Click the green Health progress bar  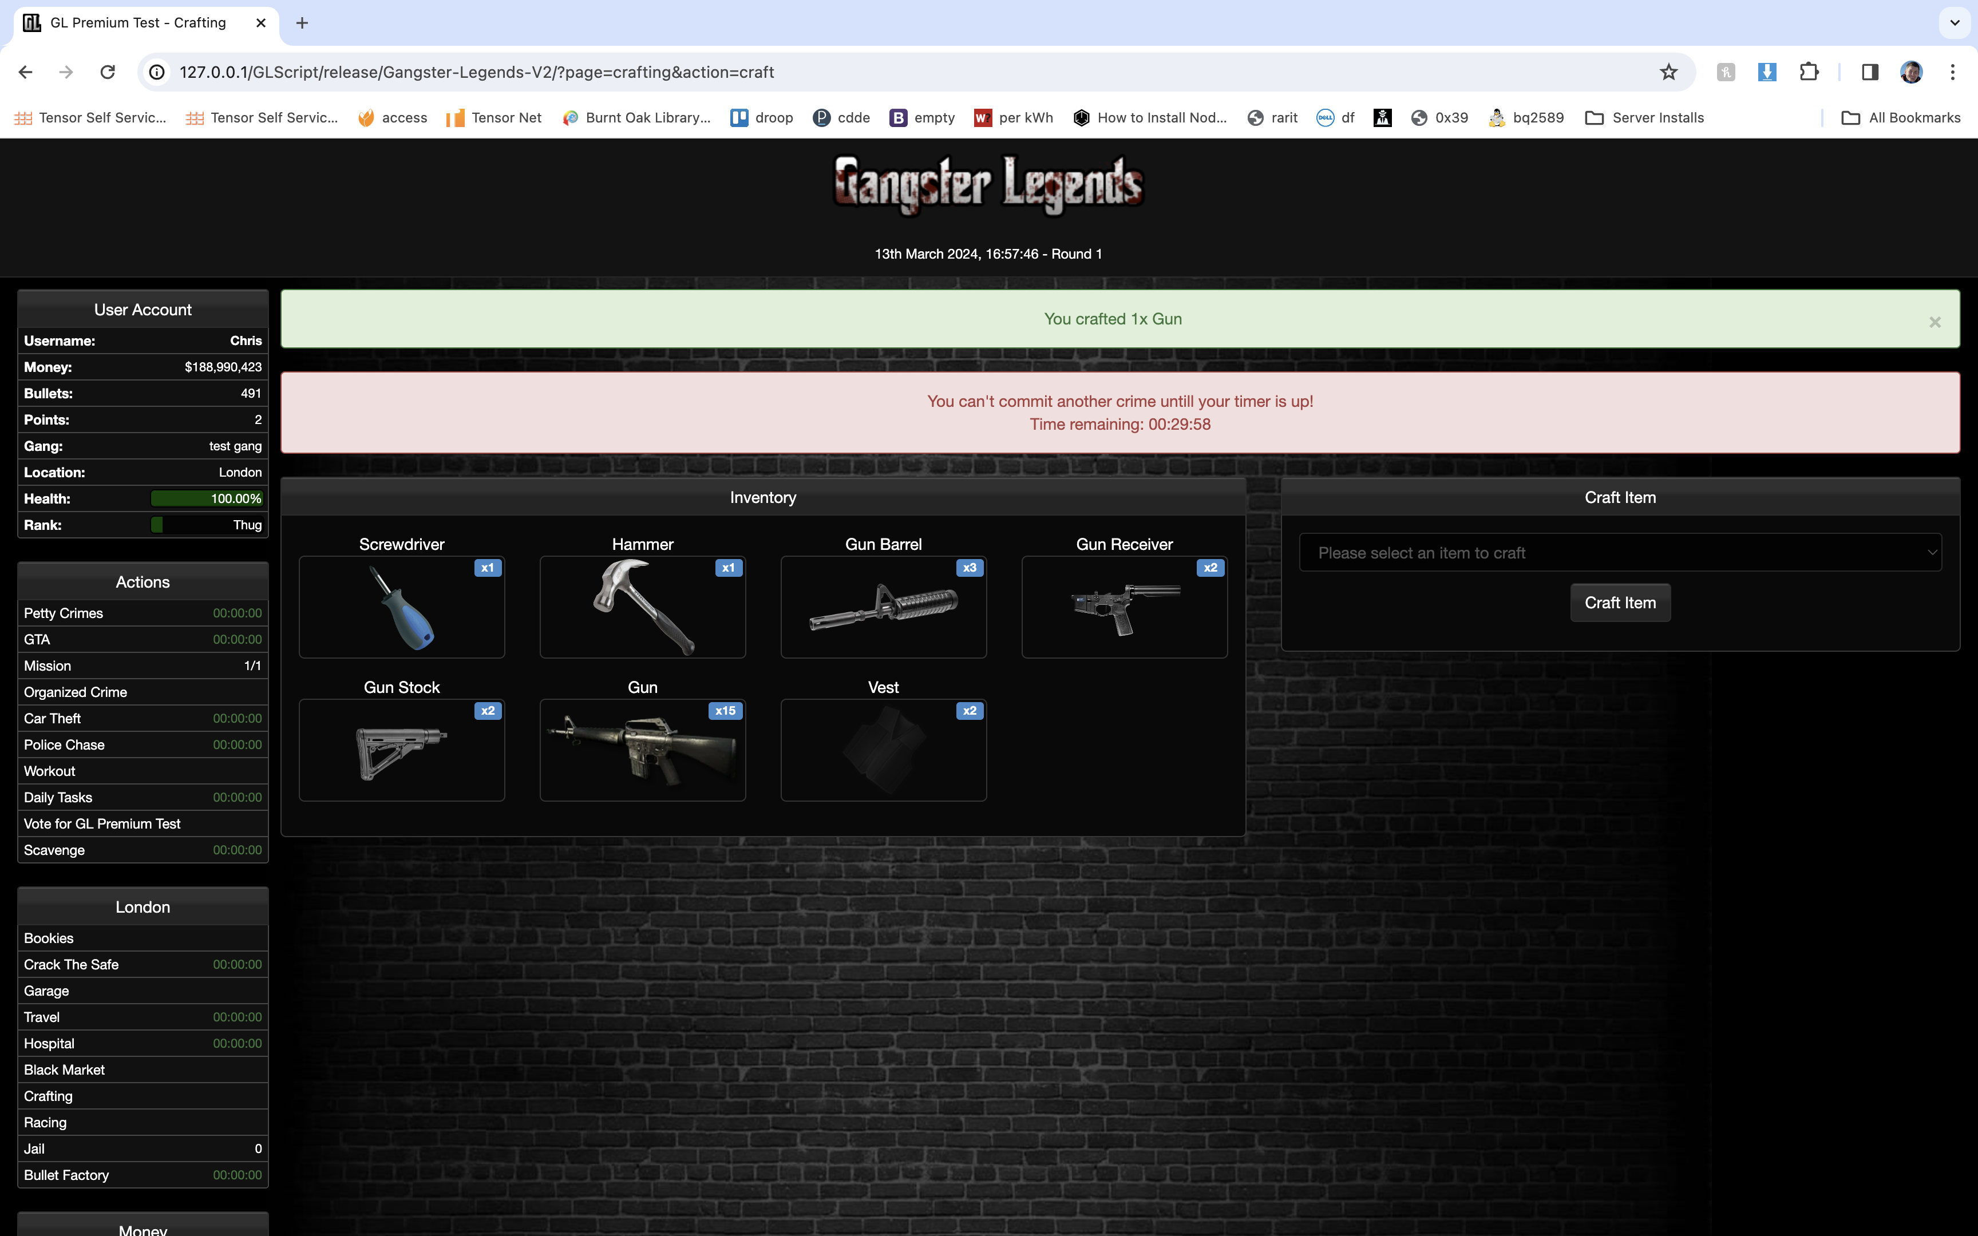click(207, 498)
